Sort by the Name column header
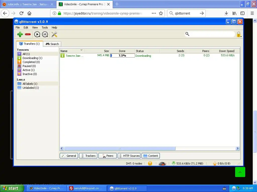The image size is (257, 192). tap(72, 51)
